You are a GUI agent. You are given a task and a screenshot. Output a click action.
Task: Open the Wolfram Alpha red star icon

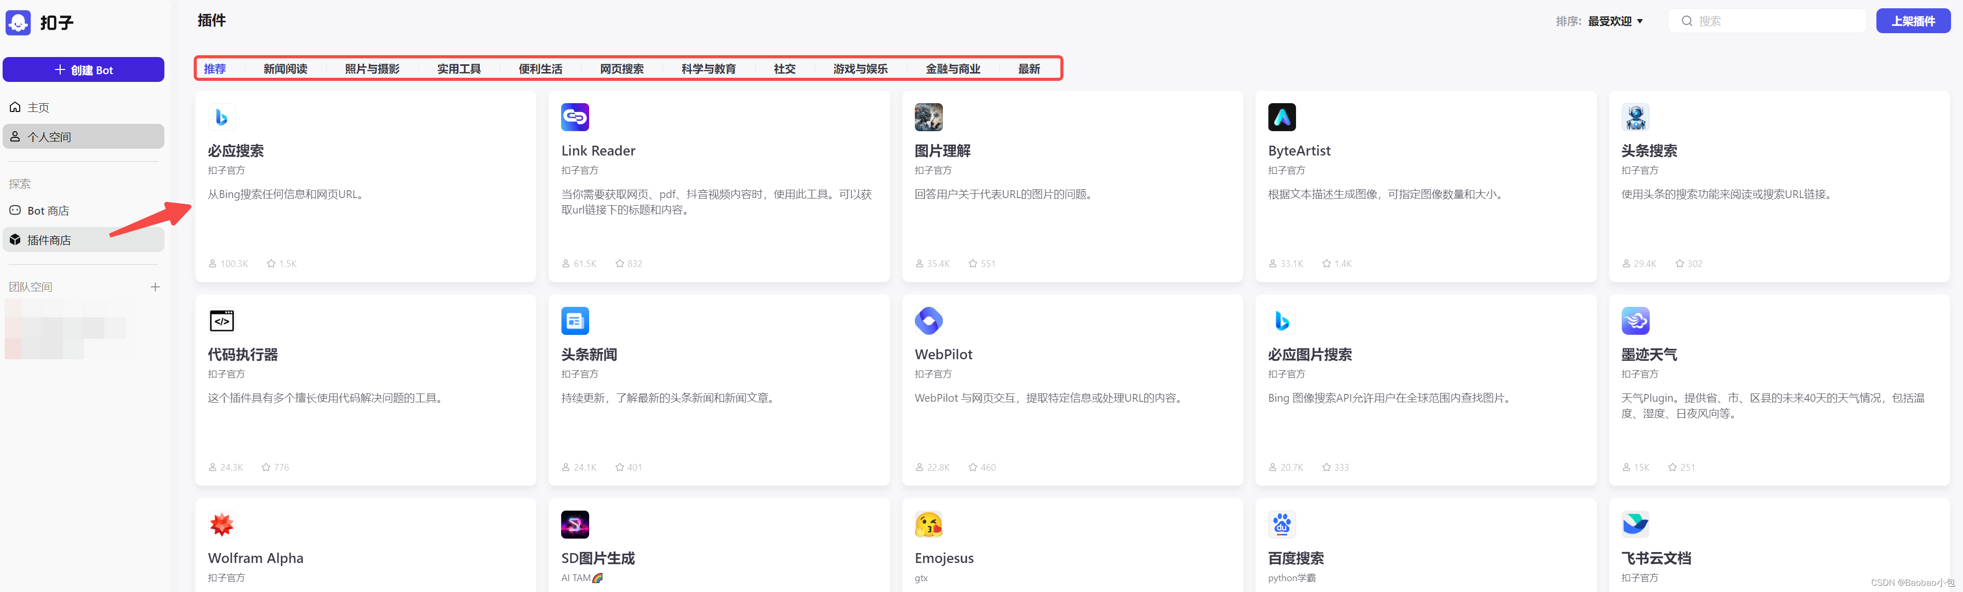point(222,524)
